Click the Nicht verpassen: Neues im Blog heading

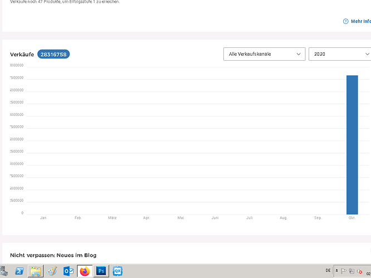[x=53, y=255]
